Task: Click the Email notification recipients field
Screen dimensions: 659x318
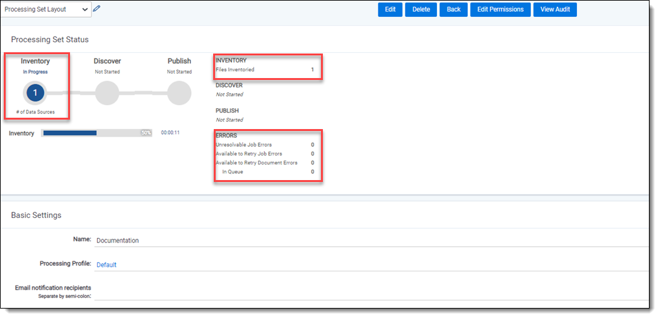Action: (x=371, y=292)
